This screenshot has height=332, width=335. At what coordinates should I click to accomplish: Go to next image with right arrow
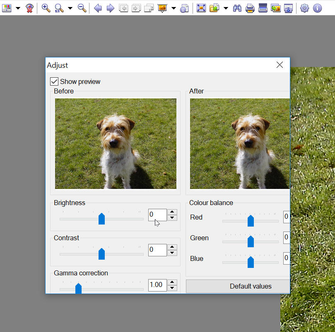111,8
